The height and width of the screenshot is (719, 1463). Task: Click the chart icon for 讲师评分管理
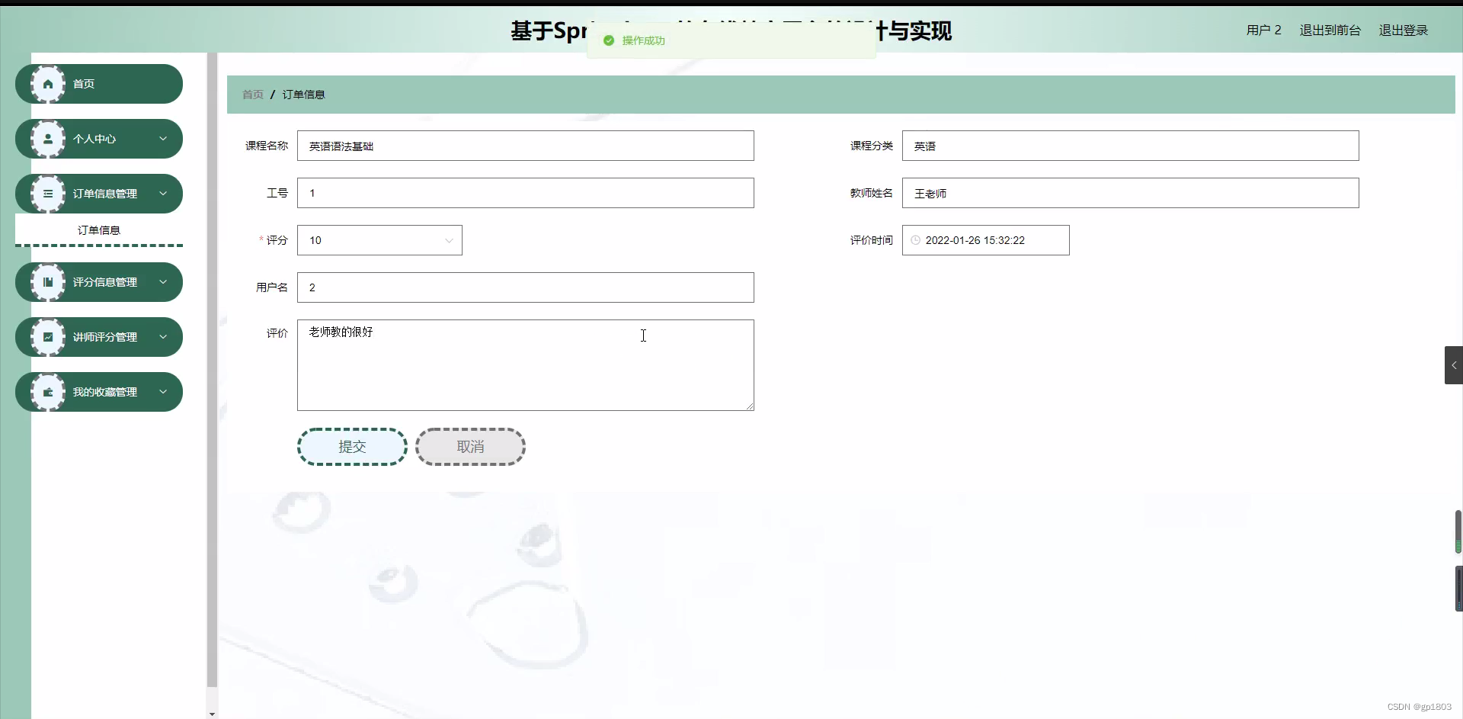(x=48, y=337)
